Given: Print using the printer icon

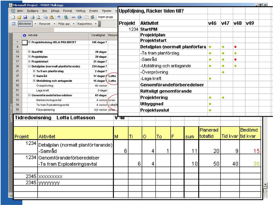Looking at the screenshot, I should coord(32,17).
